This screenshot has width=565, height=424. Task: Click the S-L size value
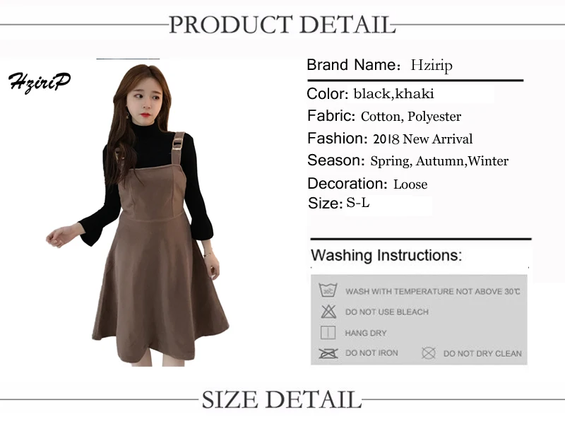(358, 203)
